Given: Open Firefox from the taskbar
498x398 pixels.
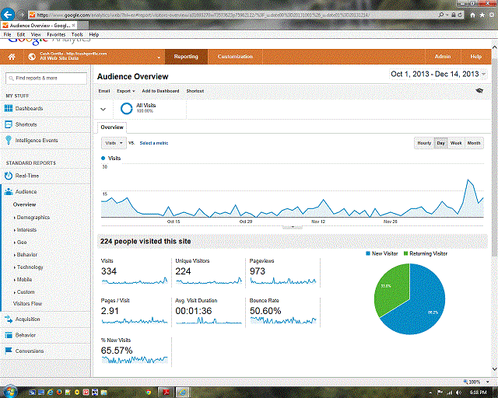Looking at the screenshot, I should coord(59,393).
